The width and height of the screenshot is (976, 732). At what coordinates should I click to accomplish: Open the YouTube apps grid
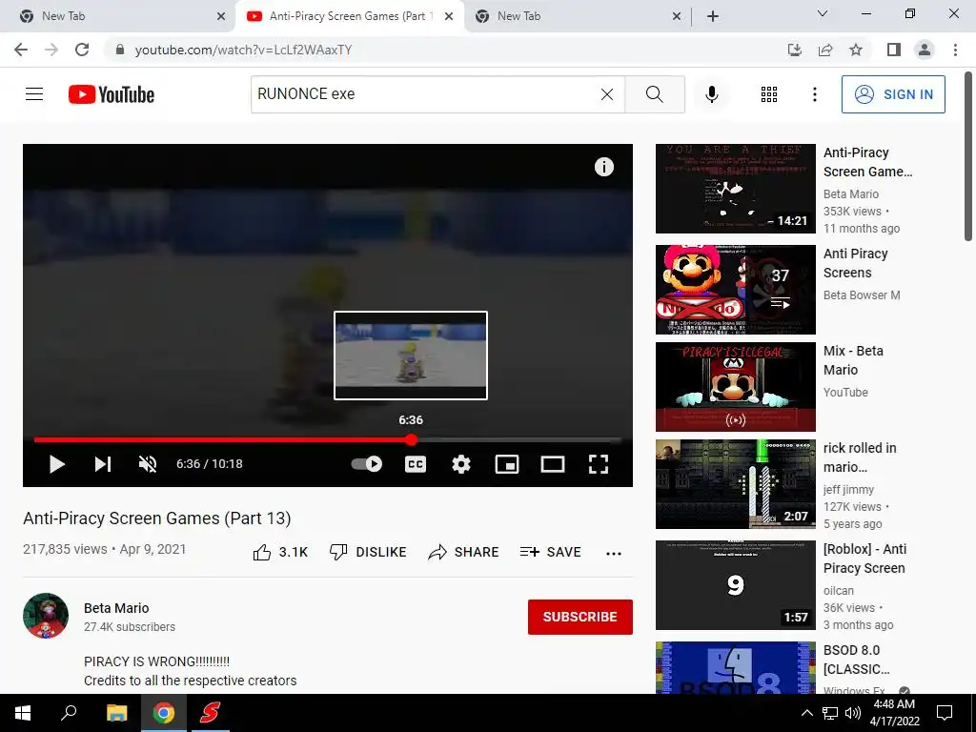(769, 94)
